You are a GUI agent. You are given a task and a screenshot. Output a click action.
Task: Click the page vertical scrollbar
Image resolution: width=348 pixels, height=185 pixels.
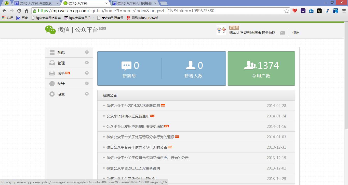click(346, 102)
